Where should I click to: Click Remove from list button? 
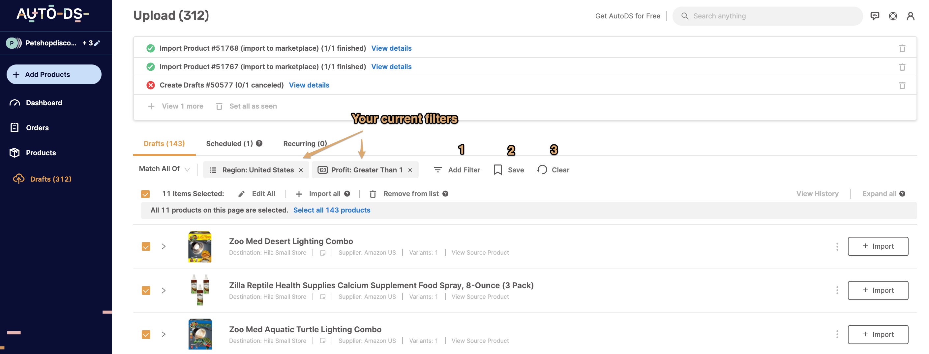coord(404,193)
